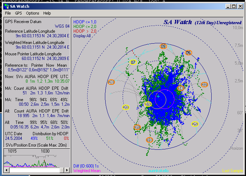
Task: Open the Options menu
Action: click(33, 13)
